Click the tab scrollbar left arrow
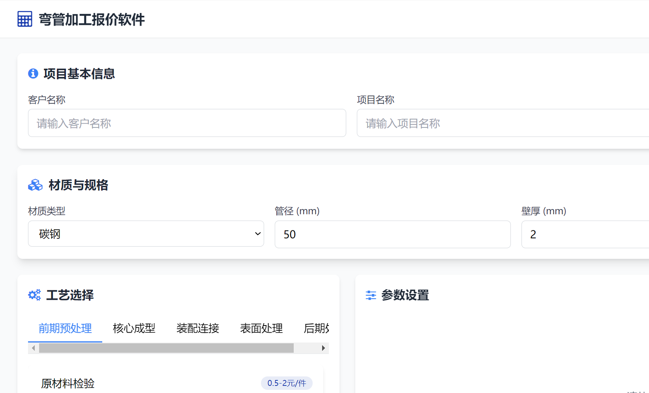The image size is (649, 393). (x=34, y=348)
